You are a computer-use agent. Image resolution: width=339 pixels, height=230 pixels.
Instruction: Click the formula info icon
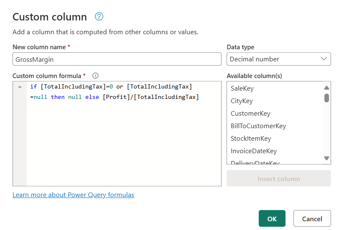click(95, 76)
